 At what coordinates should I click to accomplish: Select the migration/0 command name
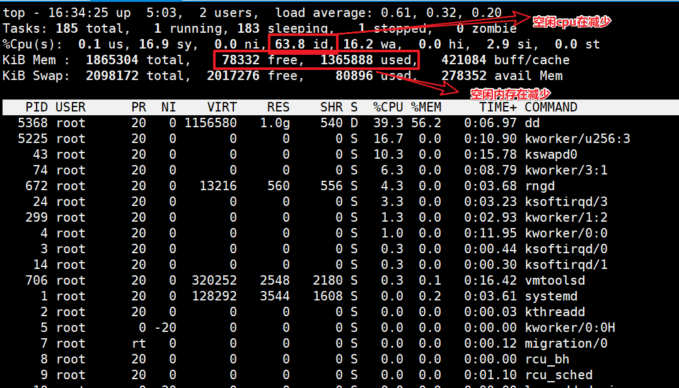(x=566, y=344)
